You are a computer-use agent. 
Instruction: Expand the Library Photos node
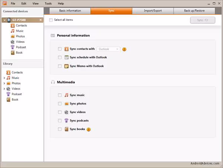point(4,83)
